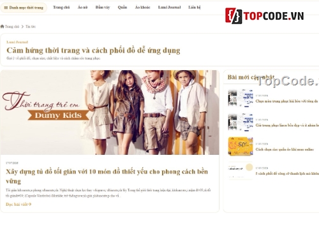Screen dimensions: 319x239
Task: Click the home icon in breadcrumb
Action: [3, 27]
